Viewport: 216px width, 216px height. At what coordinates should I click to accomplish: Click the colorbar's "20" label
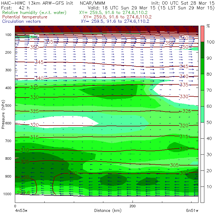pos(209,171)
